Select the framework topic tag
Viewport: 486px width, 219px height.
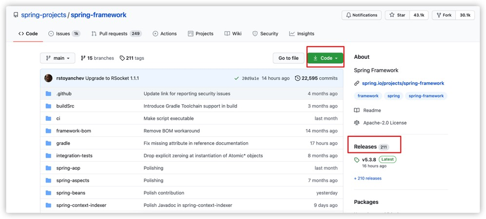pyautogui.click(x=368, y=96)
